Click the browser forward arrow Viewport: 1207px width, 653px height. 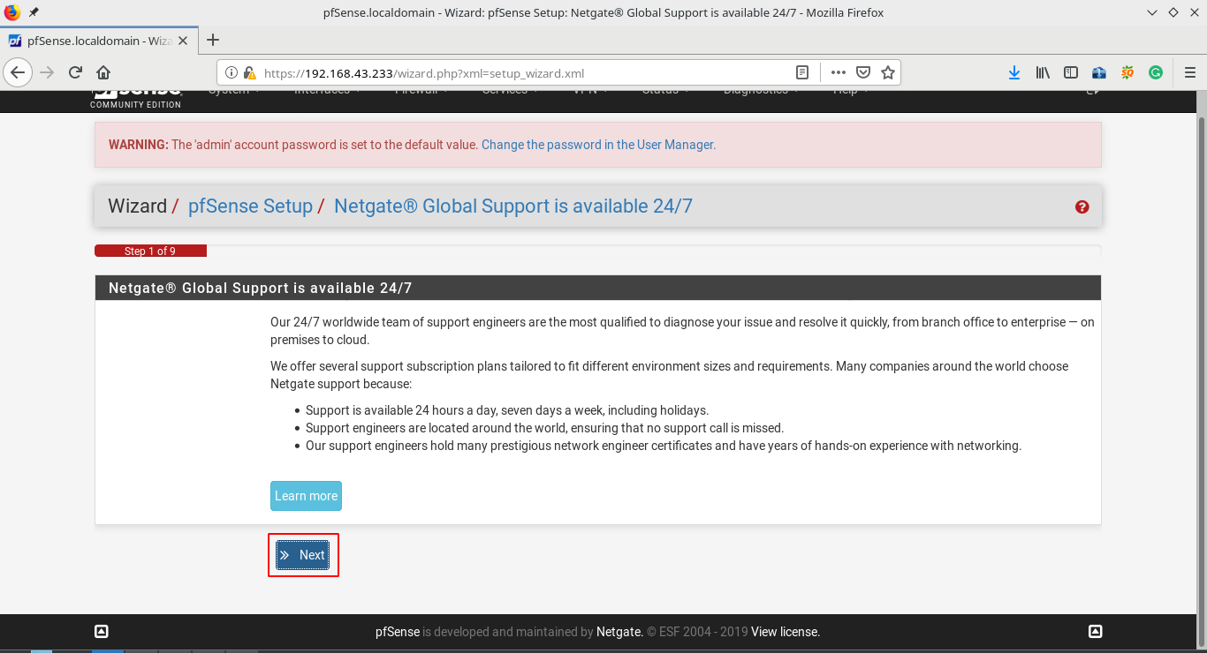(x=47, y=72)
